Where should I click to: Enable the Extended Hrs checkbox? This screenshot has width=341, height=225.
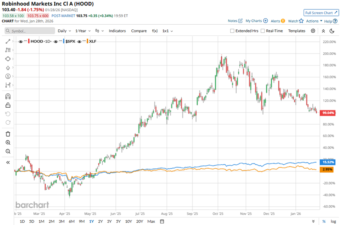[233, 31]
